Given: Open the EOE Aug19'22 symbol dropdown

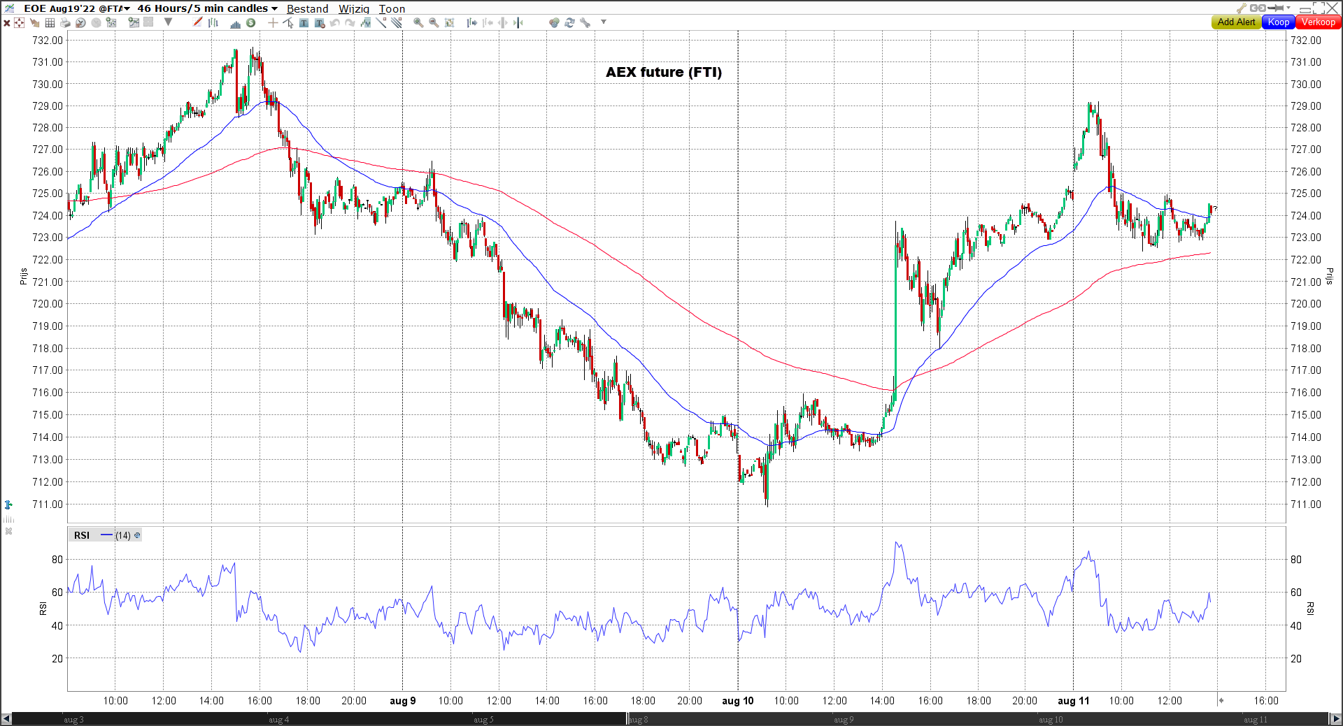Looking at the screenshot, I should (127, 8).
